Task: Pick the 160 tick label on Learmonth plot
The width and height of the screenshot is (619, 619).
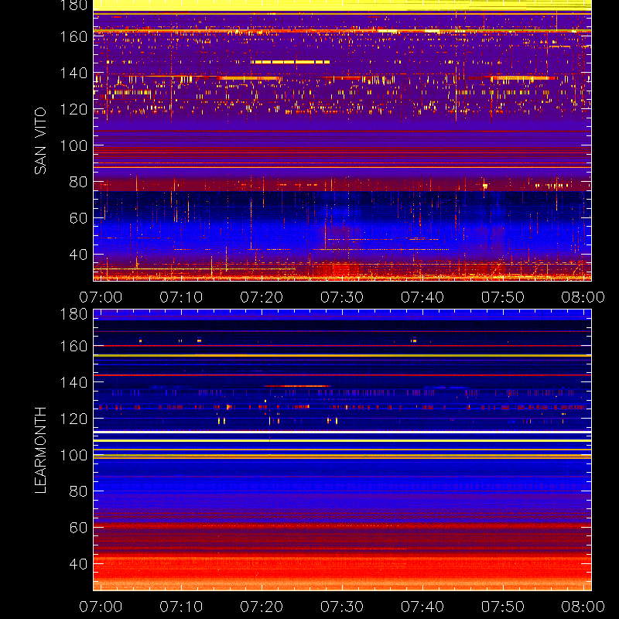Action: click(74, 346)
